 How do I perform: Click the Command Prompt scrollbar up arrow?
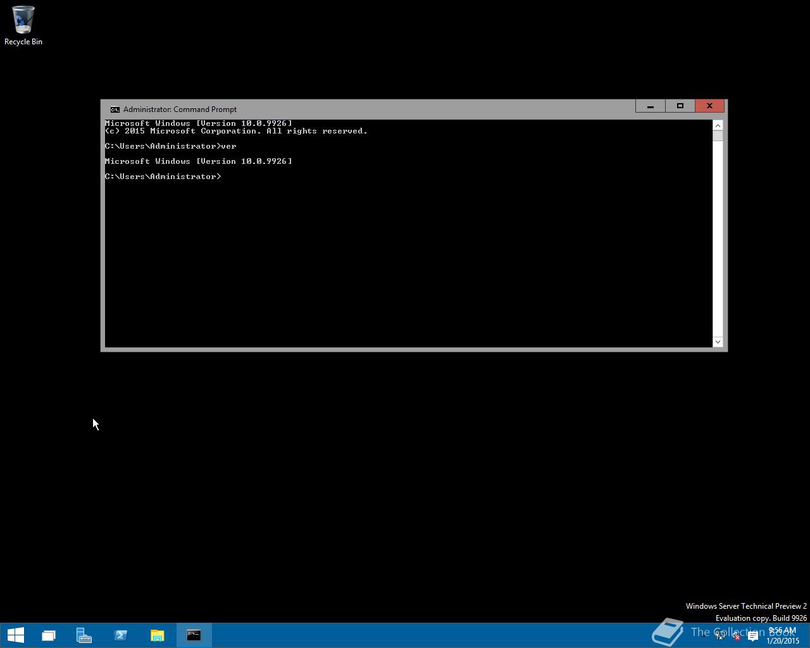point(718,125)
